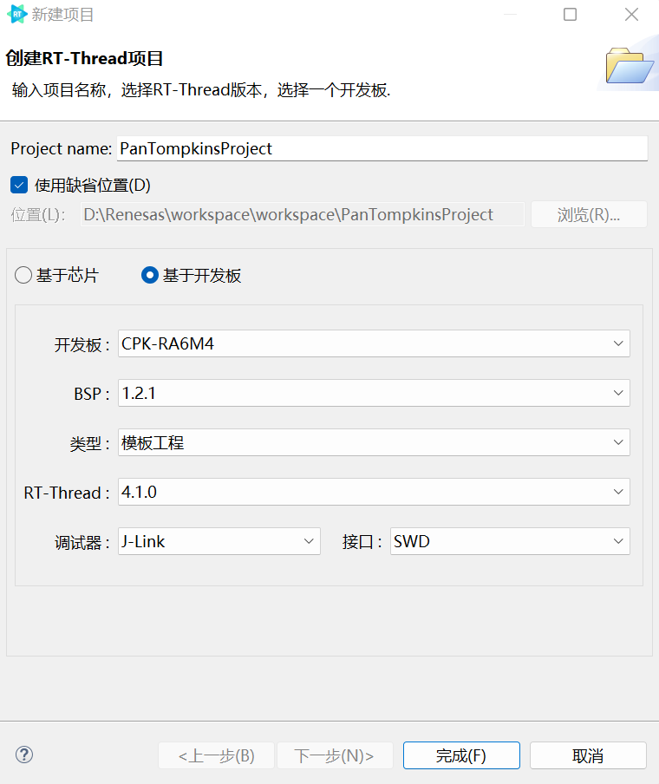Click the <上一步(B) button
Screen dimensions: 659x784
click(216, 755)
